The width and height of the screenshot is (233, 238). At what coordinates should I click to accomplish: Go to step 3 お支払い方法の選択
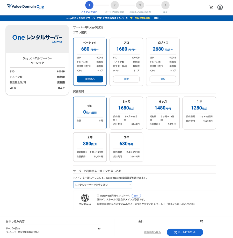[x=140, y=7]
